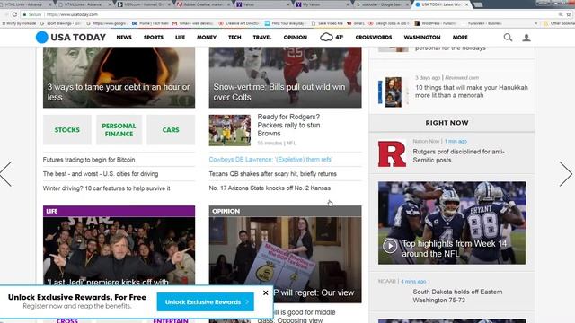575x323 pixels.
Task: Open the MONEY section
Action: point(207,38)
